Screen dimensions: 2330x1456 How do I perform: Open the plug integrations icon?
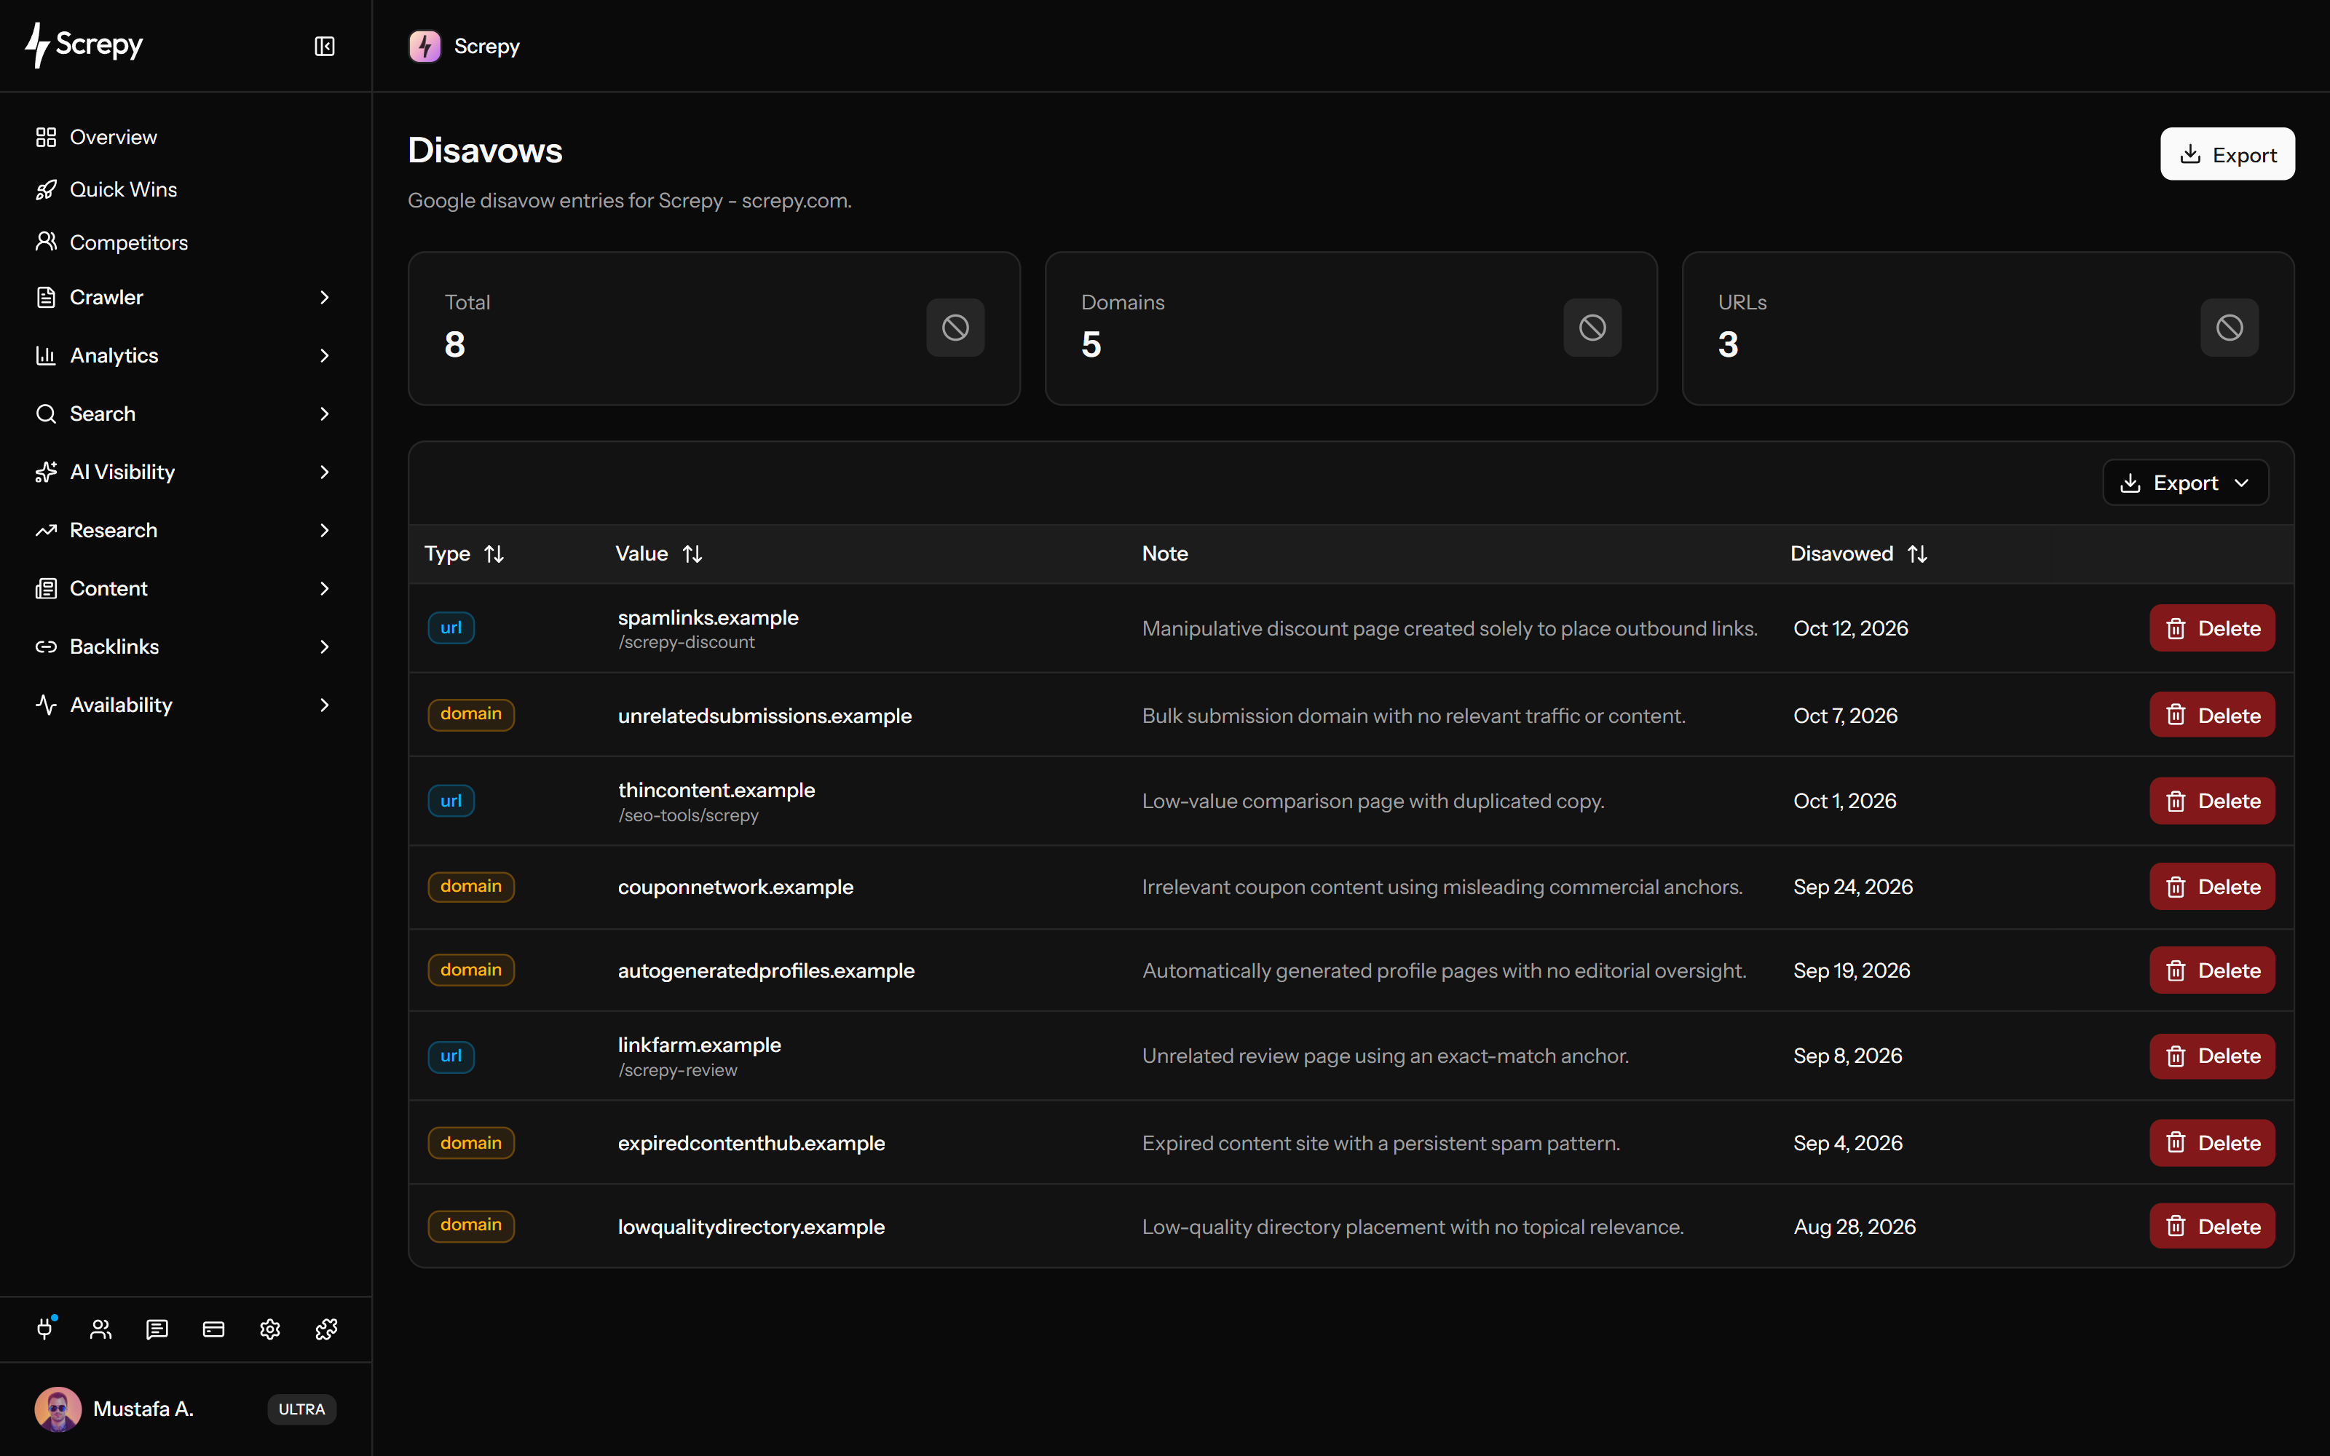click(44, 1329)
